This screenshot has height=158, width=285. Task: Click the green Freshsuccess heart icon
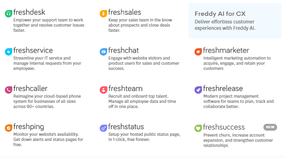[198, 128]
